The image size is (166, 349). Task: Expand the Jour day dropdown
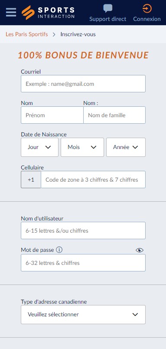tap(39, 147)
